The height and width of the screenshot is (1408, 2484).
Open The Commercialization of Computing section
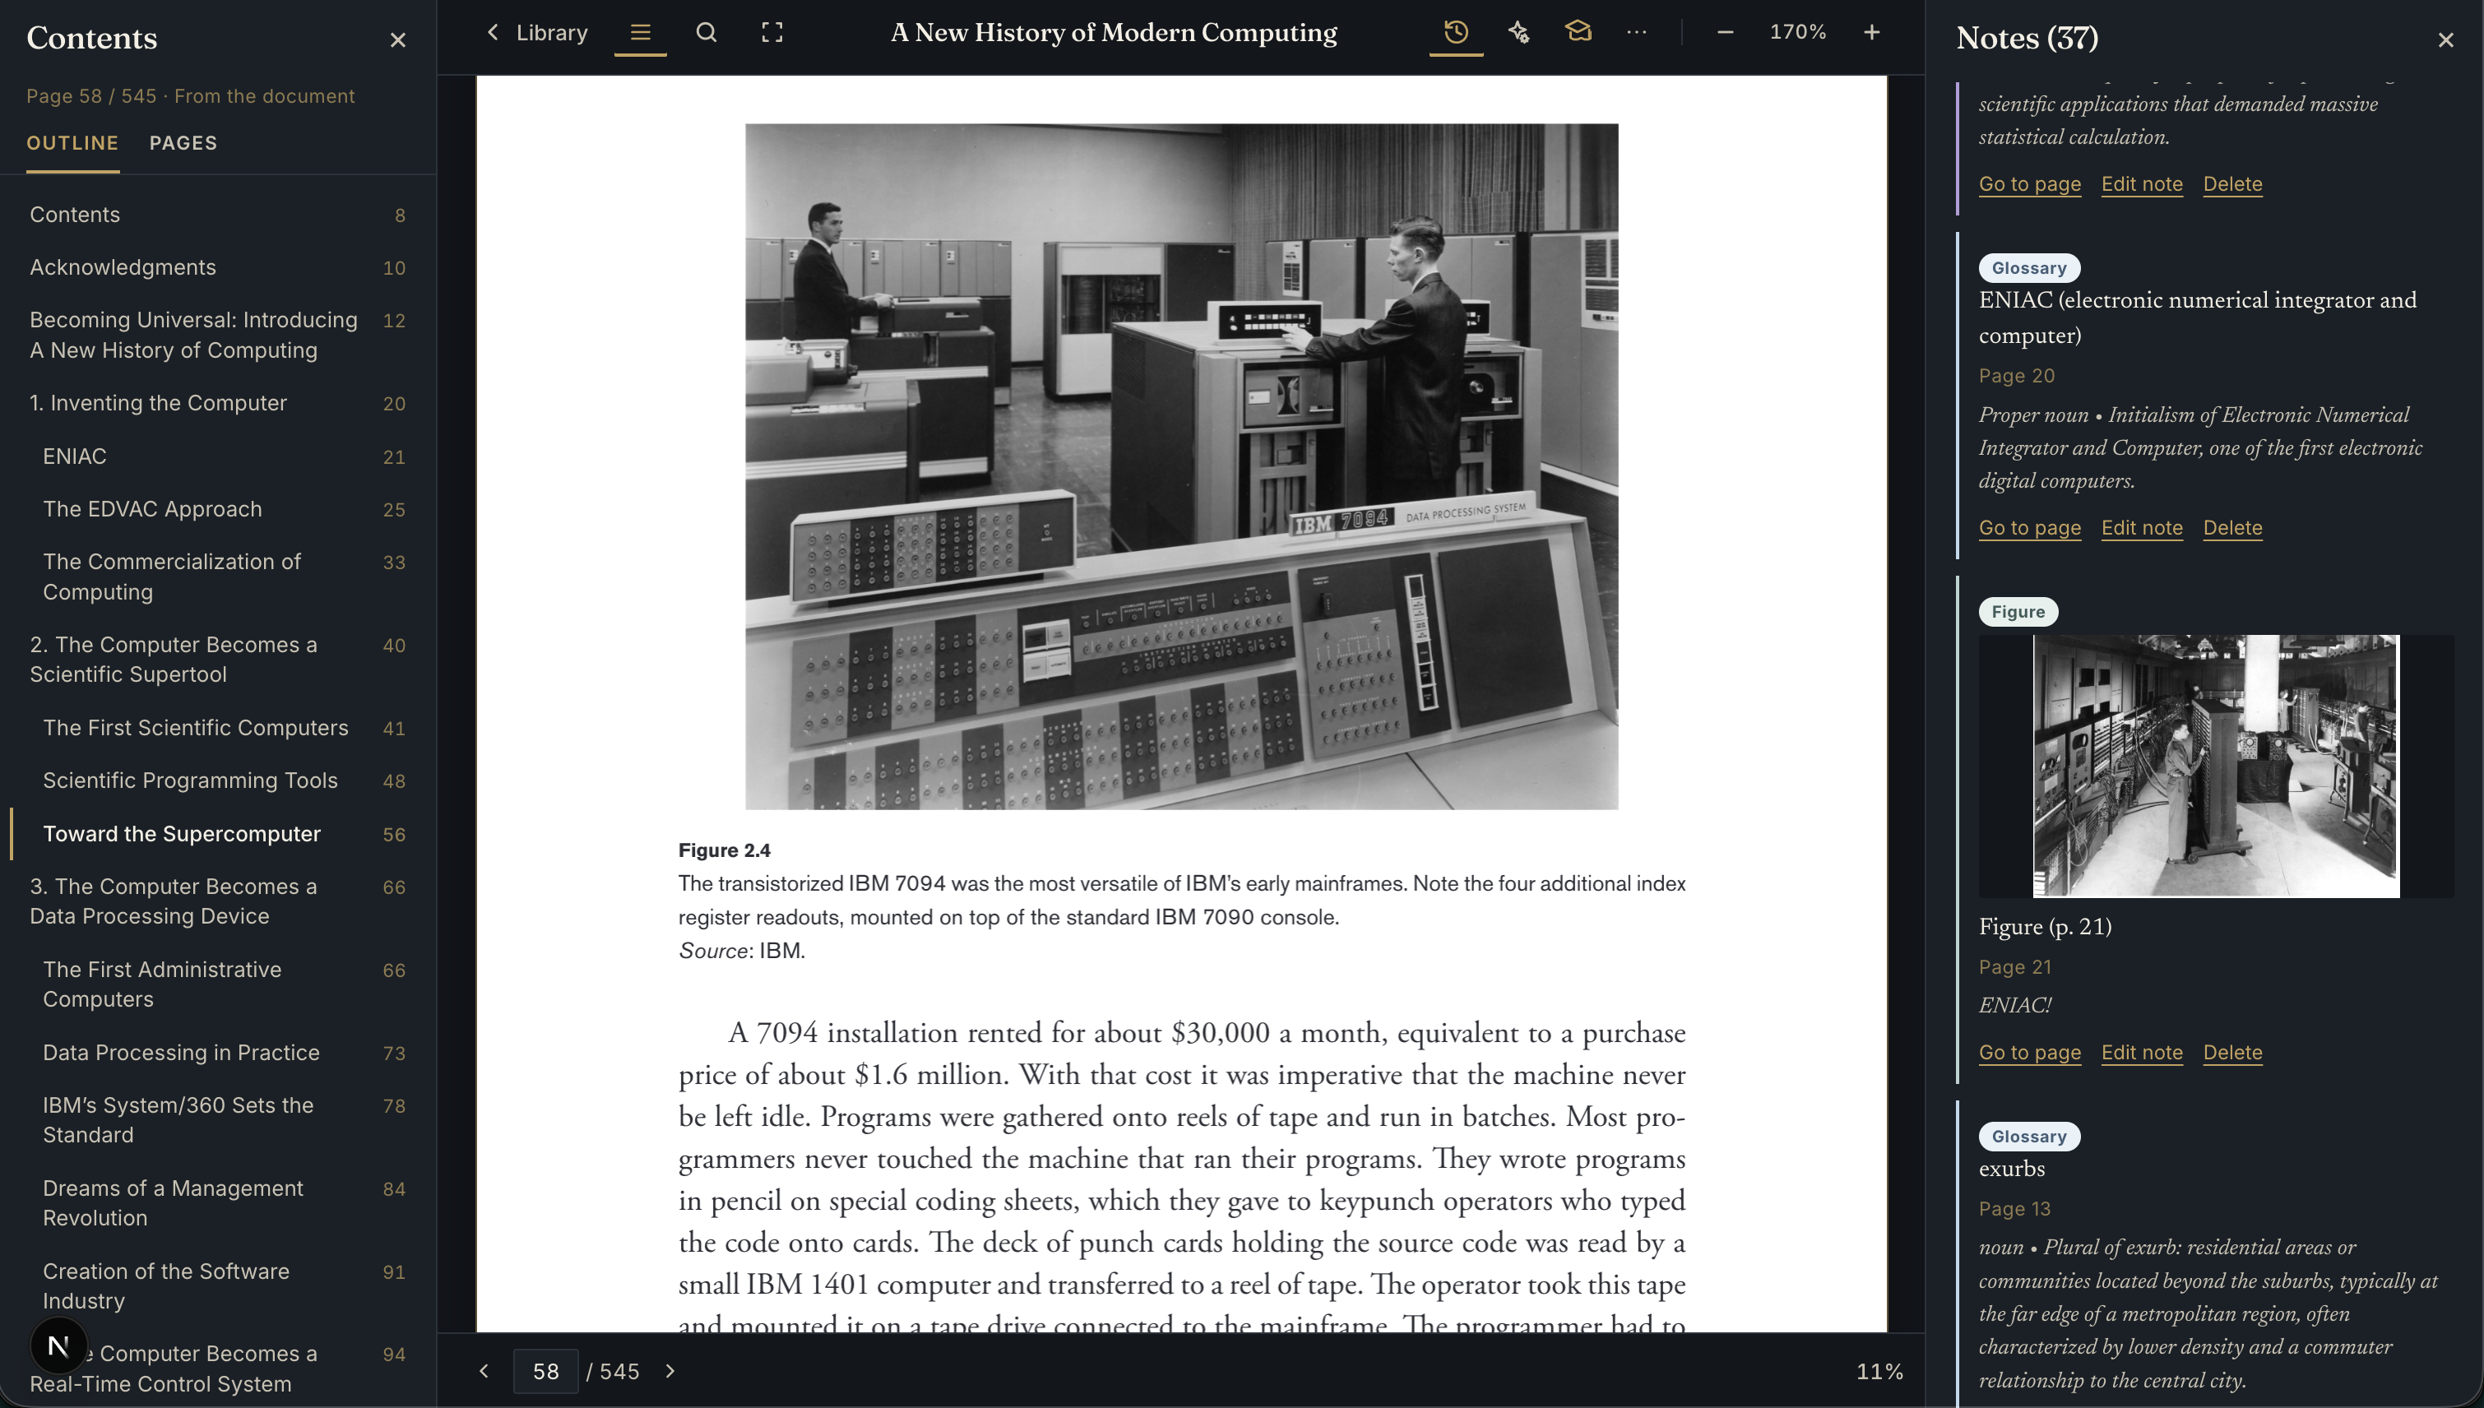(217, 577)
